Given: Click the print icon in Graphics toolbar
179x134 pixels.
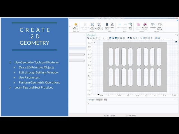Looking at the screenshot, I should click(x=159, y=38).
